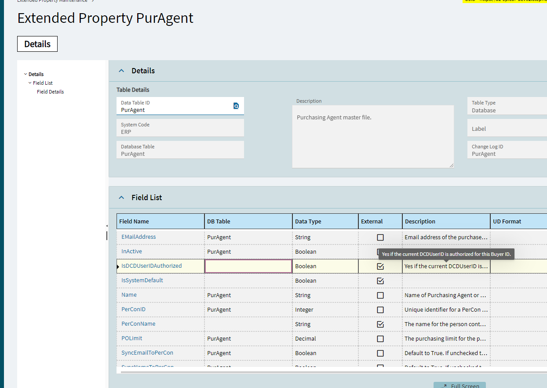Collapse the Field List tree node

tap(30, 83)
